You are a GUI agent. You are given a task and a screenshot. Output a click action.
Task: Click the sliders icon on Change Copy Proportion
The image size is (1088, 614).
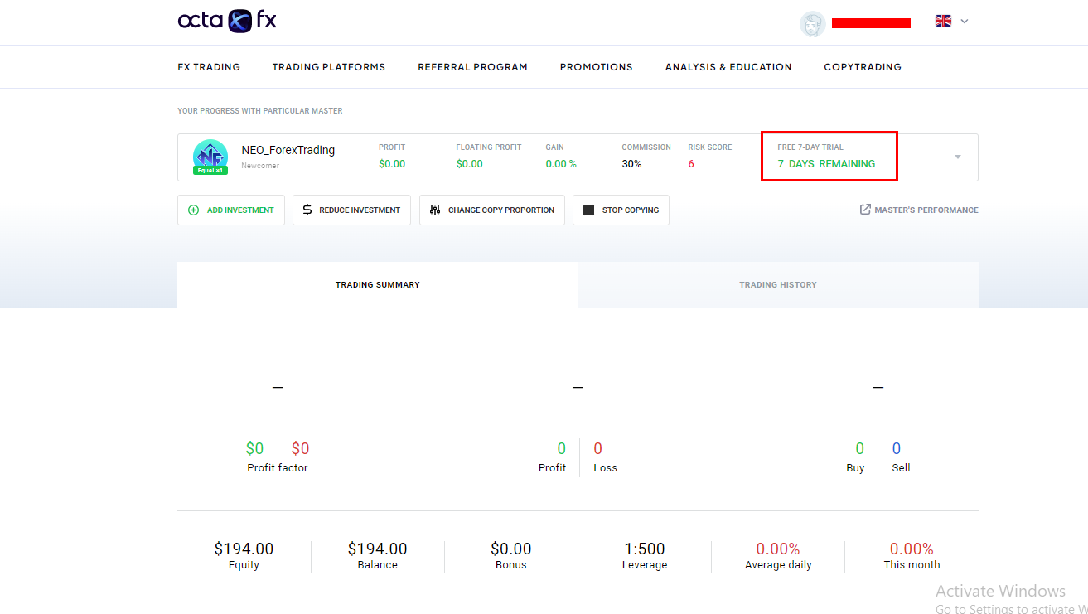(435, 210)
